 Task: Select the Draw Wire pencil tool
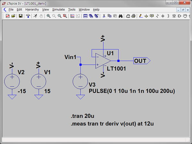tap(140, 16)
